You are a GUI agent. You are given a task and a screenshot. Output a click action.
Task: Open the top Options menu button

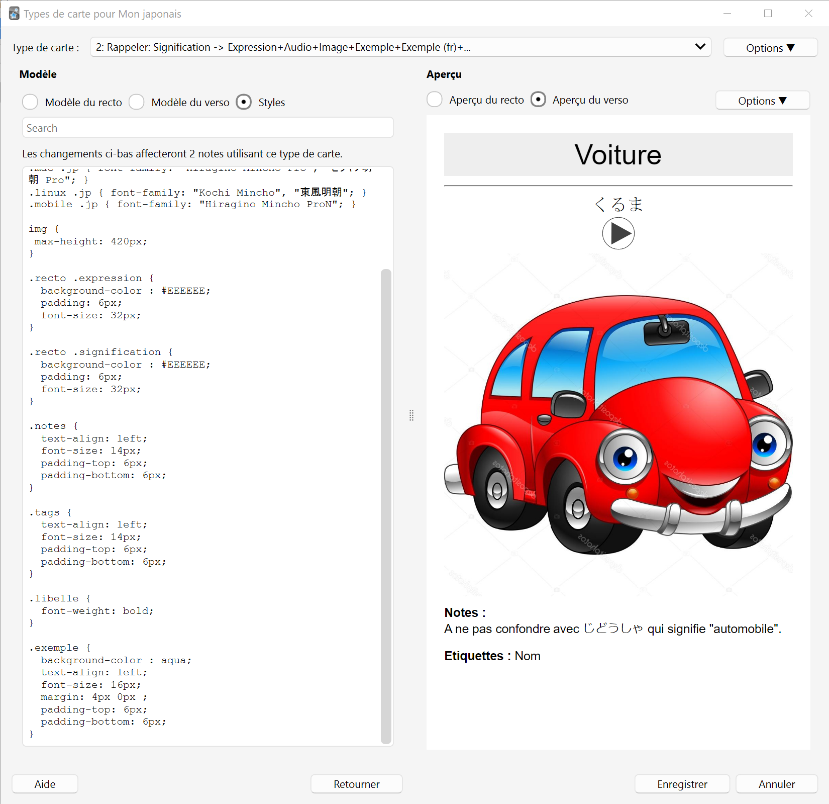(770, 48)
